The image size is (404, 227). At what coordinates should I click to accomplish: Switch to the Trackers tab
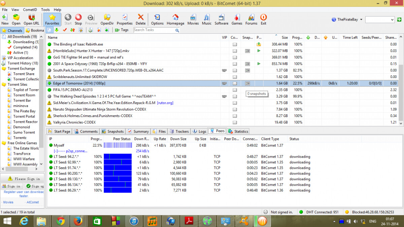(179, 131)
